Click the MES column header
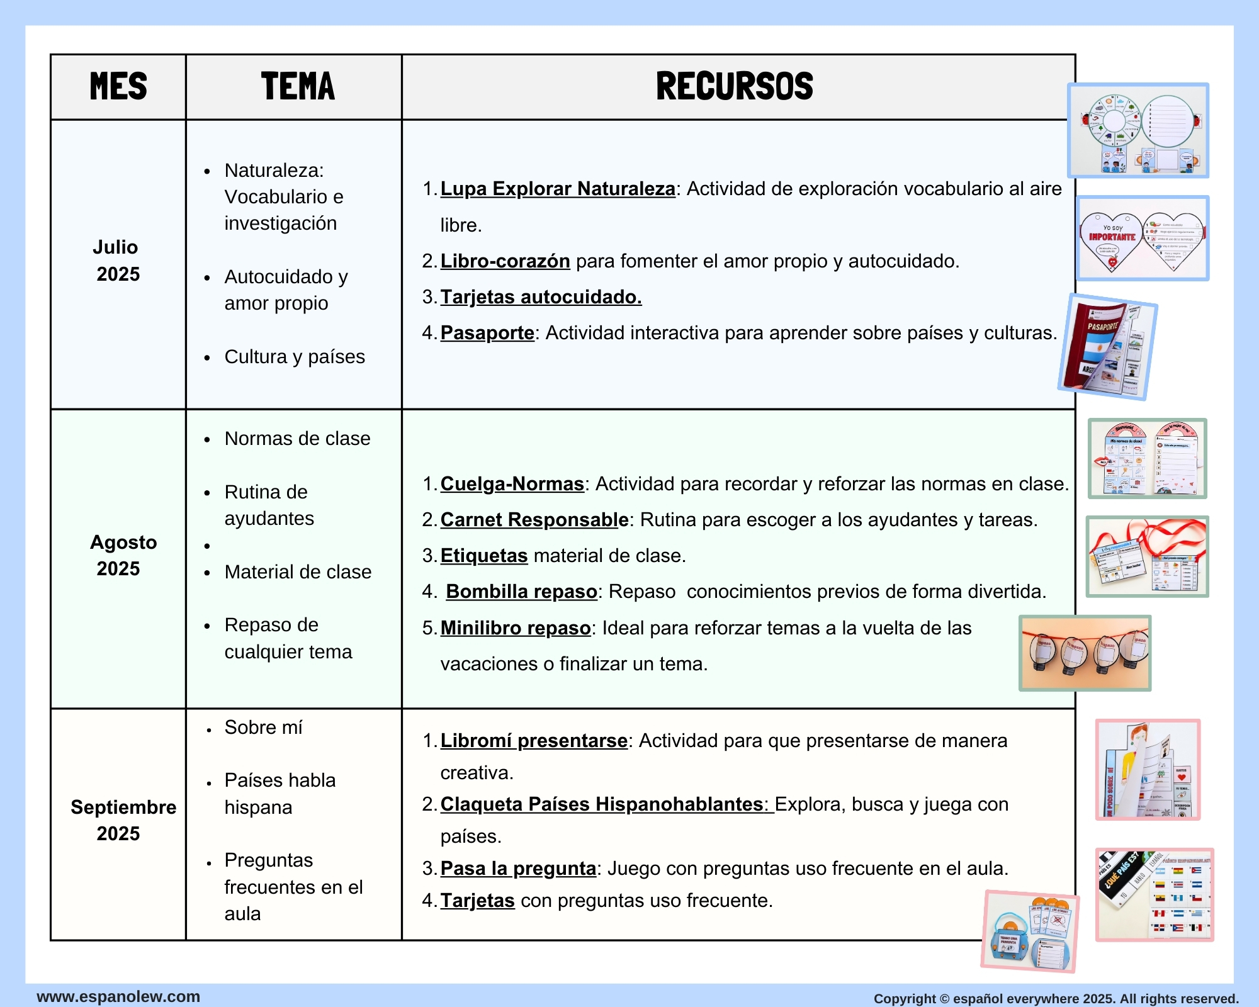Screen dimensions: 1259x1007 pyautogui.click(x=118, y=87)
